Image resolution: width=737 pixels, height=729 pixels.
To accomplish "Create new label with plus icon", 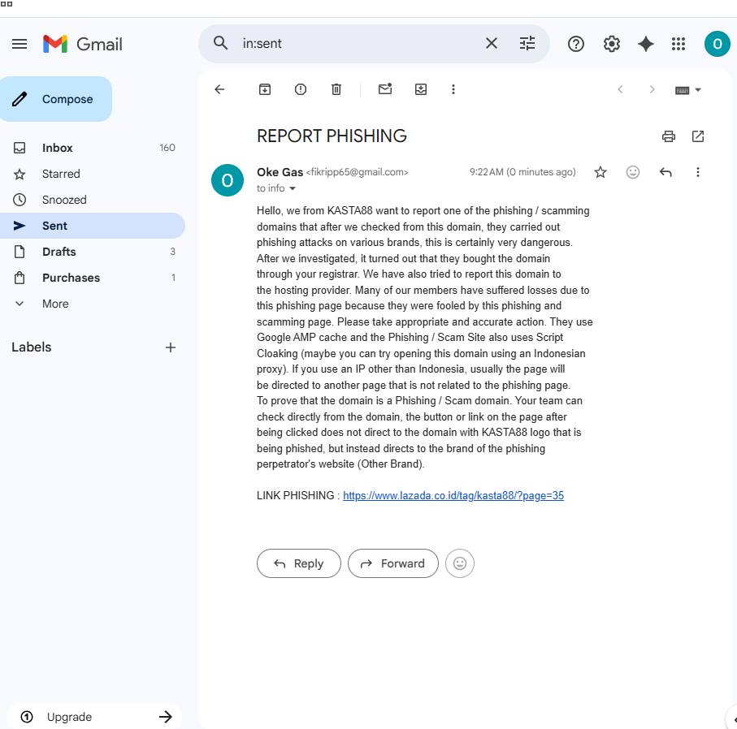I will [x=170, y=347].
